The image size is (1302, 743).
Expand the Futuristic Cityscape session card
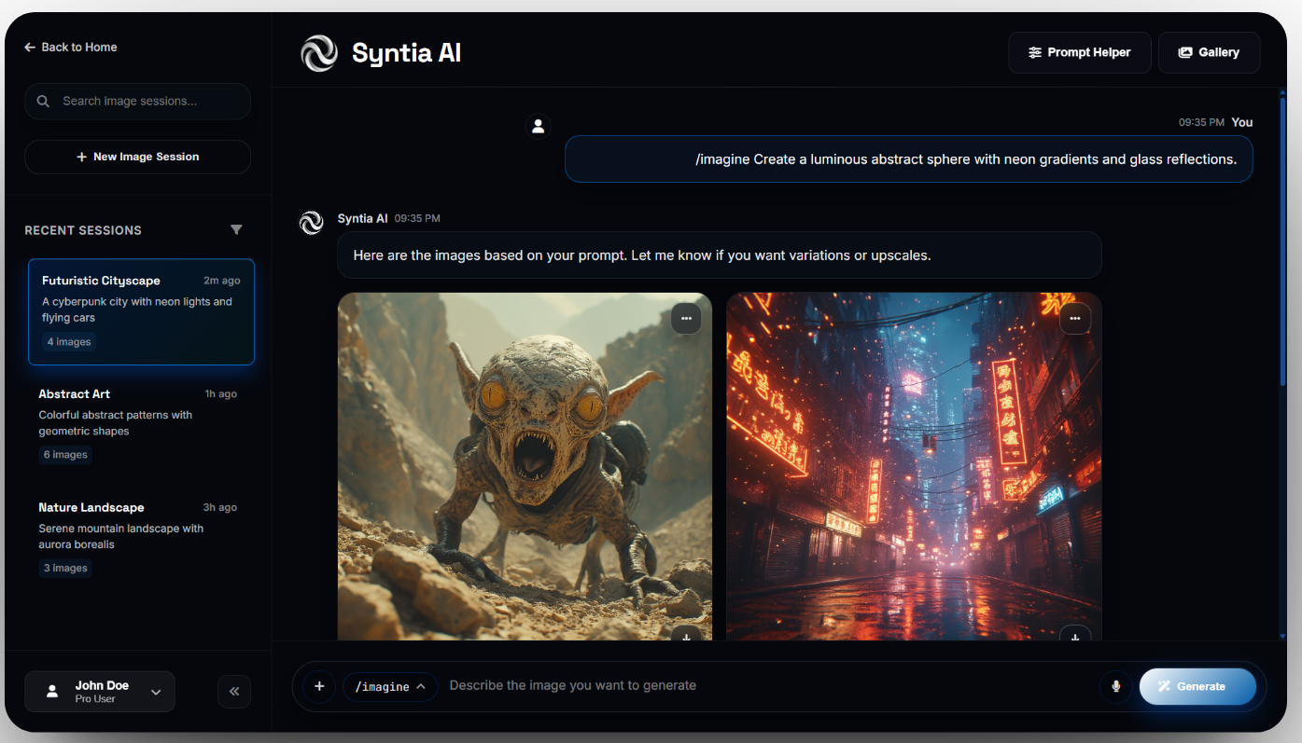pos(141,310)
